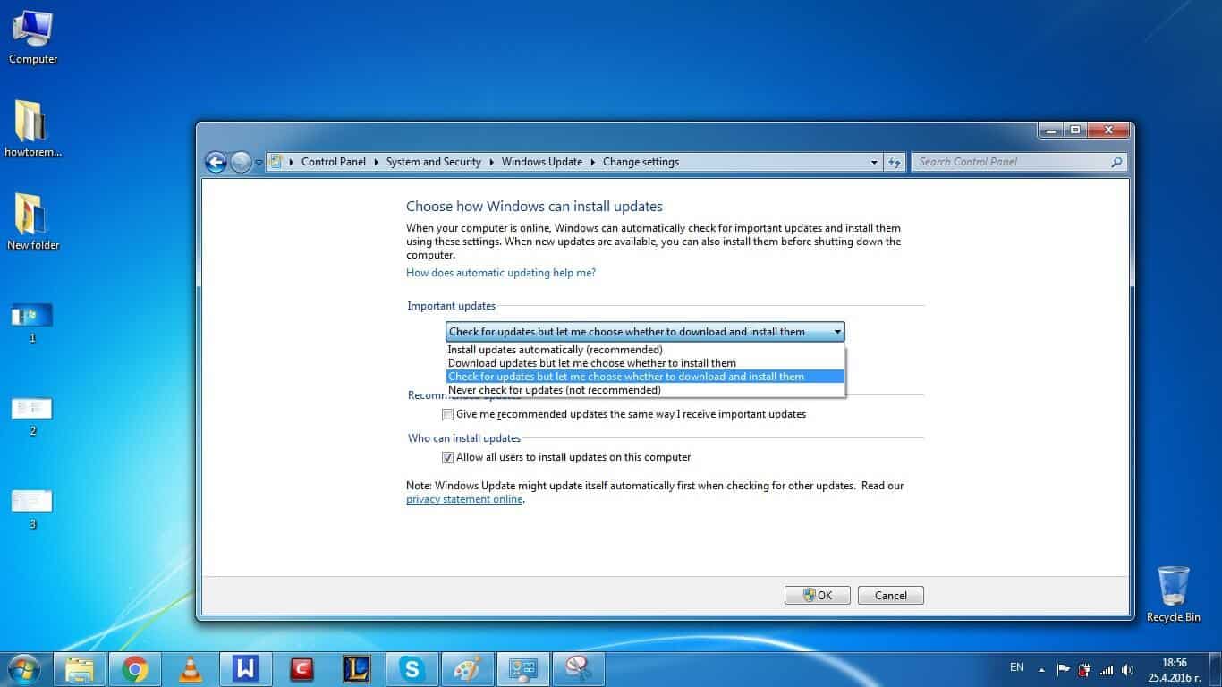
Task: Open Microsoft Word from the taskbar
Action: [x=246, y=668]
